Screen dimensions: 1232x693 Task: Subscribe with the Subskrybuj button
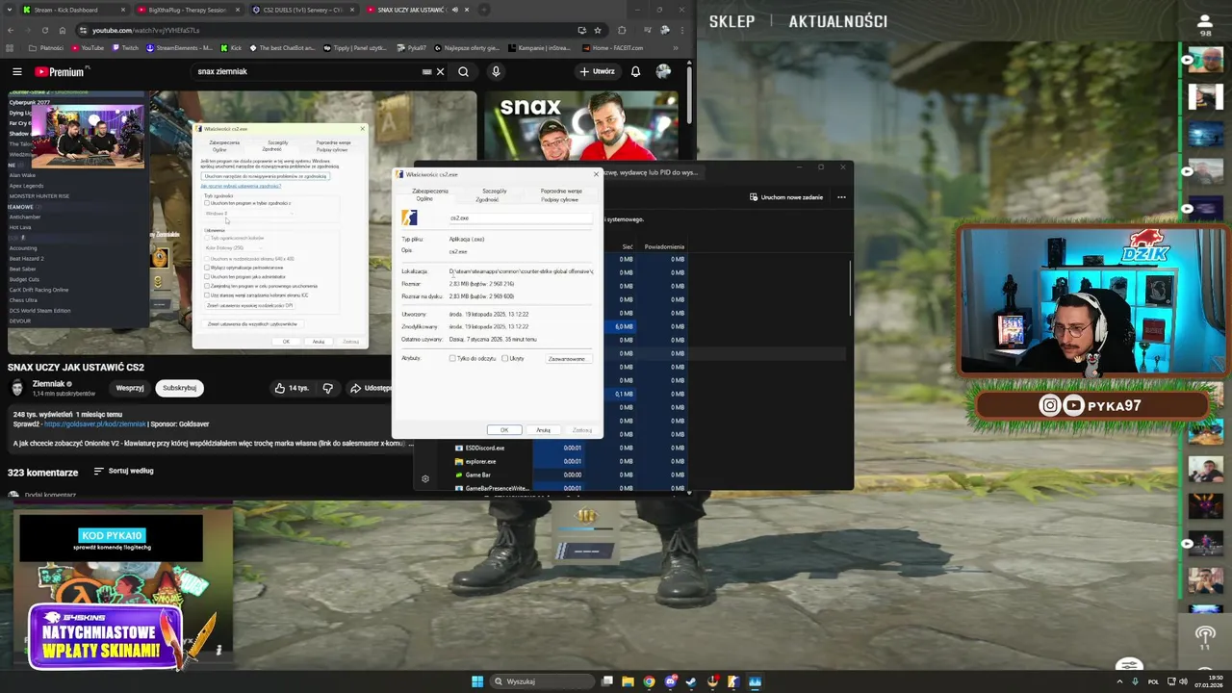(179, 388)
